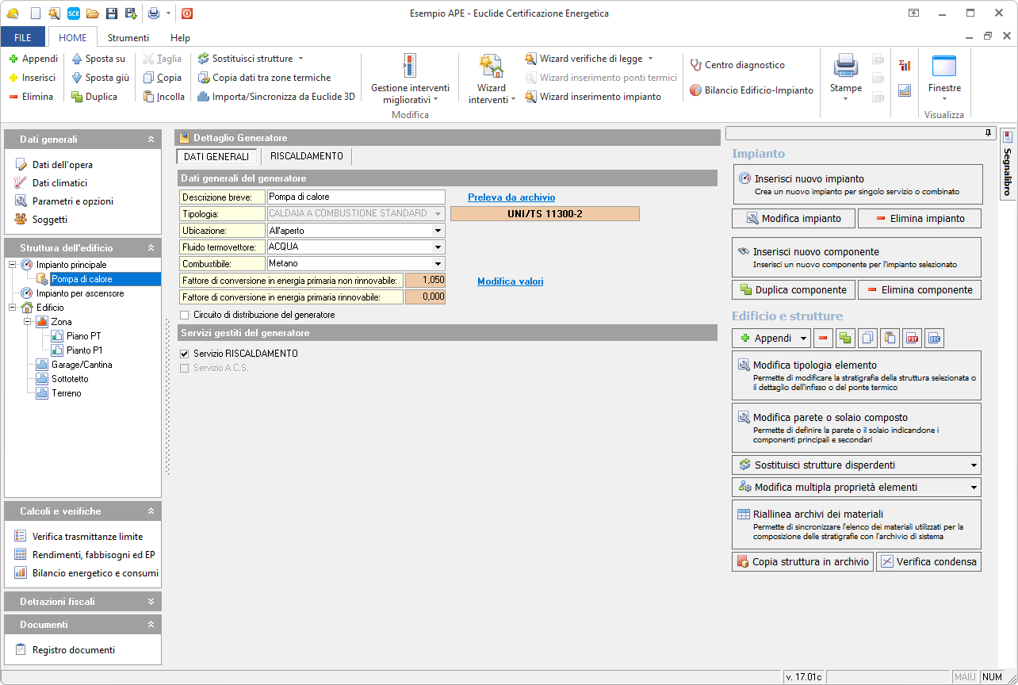This screenshot has height=685, width=1018.
Task: Click Importa/Sincronizza da Euclide 3D
Action: coord(276,97)
